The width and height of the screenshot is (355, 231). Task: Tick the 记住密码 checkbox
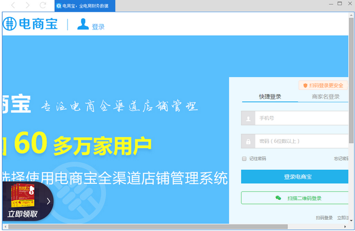pos(244,159)
